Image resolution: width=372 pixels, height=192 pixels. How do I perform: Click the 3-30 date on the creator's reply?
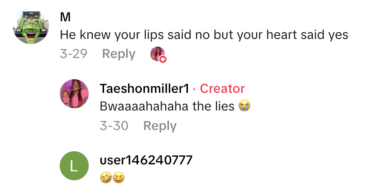114,126
